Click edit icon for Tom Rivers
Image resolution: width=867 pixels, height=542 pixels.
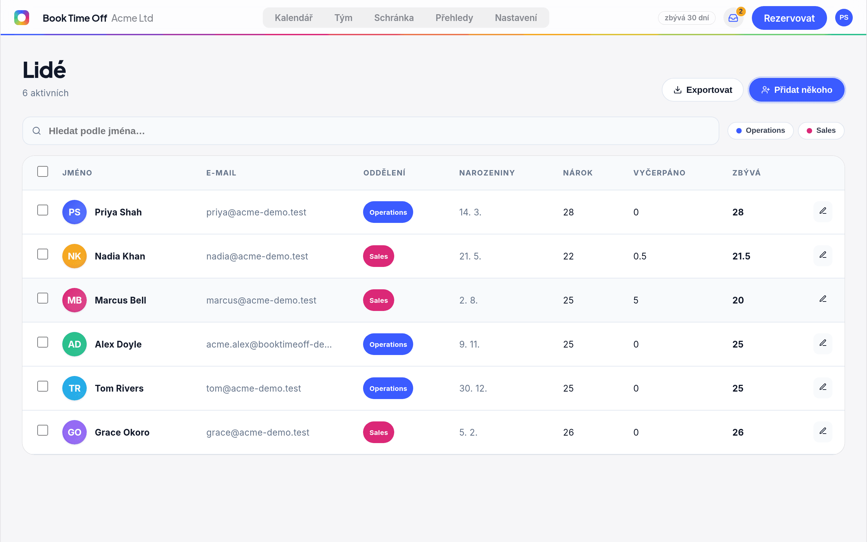(823, 388)
